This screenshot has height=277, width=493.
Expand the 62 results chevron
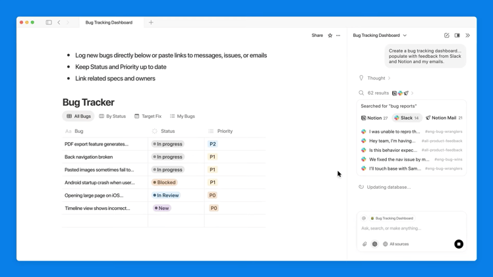412,93
